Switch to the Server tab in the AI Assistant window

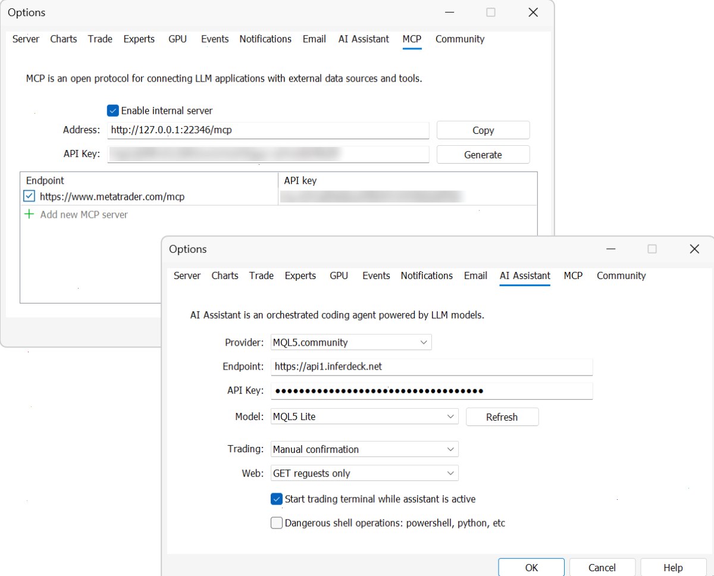[187, 276]
